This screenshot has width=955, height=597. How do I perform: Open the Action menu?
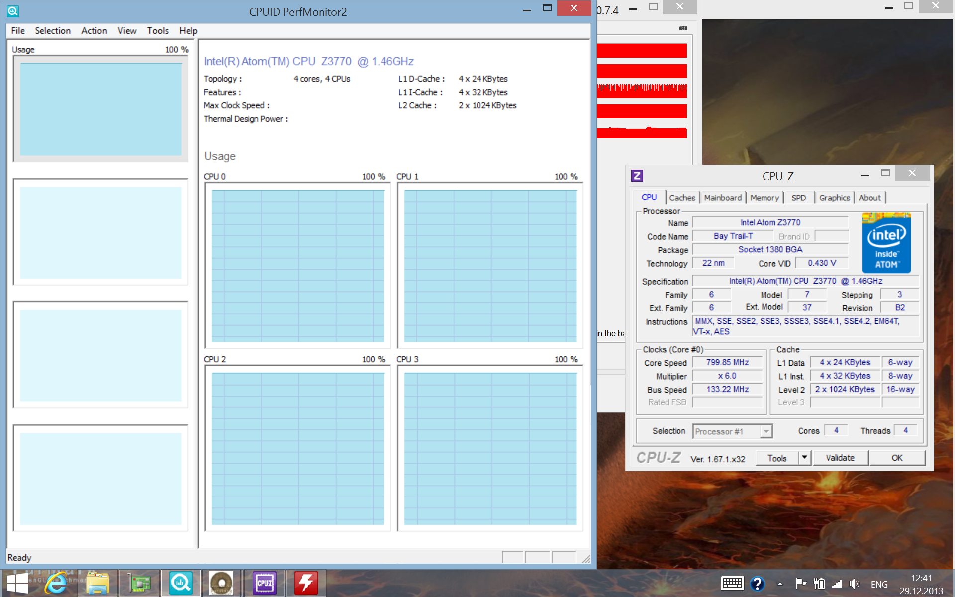pos(94,31)
